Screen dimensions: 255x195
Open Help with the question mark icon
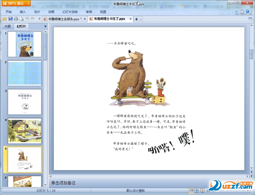[248, 11]
